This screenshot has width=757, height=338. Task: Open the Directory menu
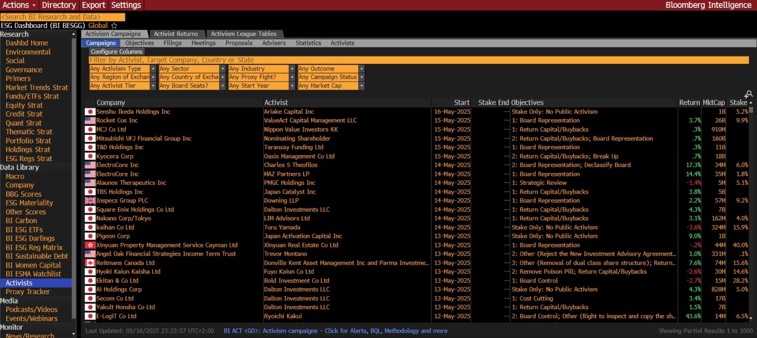coord(59,5)
